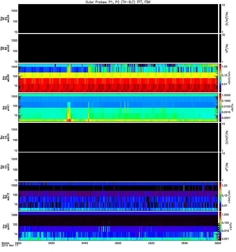236x252 pixels.
Task: Open the black thb fff 64 edc34 panel
Action: (118, 19)
